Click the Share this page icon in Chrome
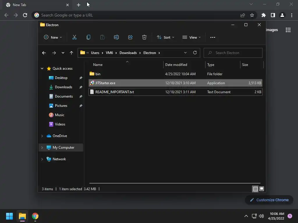The image size is (298, 223). [x=243, y=15]
